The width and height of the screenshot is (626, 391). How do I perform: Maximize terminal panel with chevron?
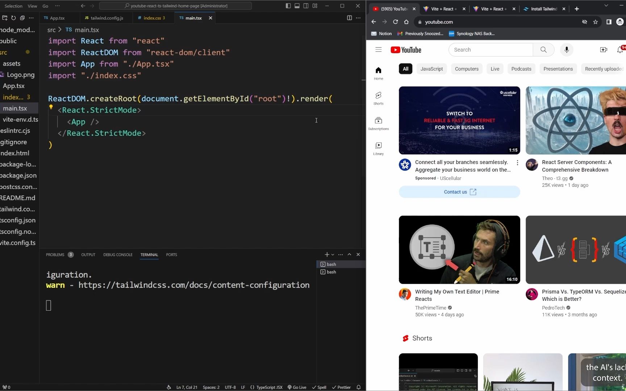pos(350,255)
